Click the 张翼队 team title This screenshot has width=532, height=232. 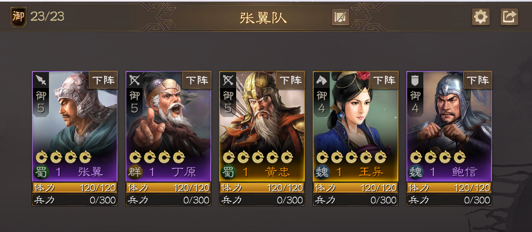[x=263, y=18]
